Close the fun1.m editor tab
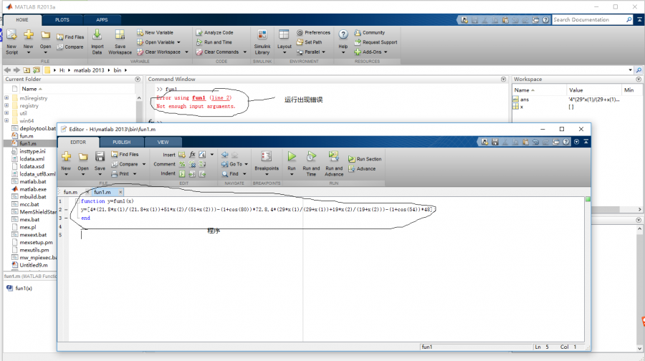Image resolution: width=645 pixels, height=361 pixels. point(120,192)
